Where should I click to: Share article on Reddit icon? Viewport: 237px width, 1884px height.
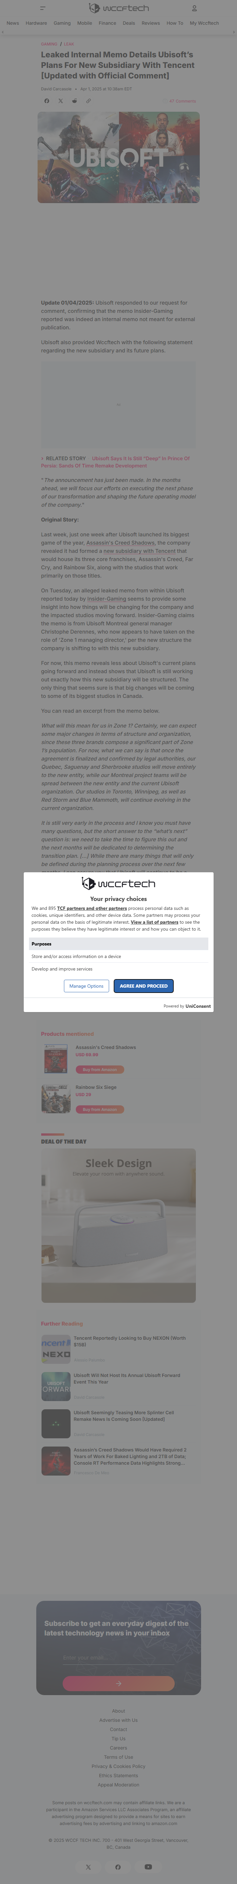74,101
